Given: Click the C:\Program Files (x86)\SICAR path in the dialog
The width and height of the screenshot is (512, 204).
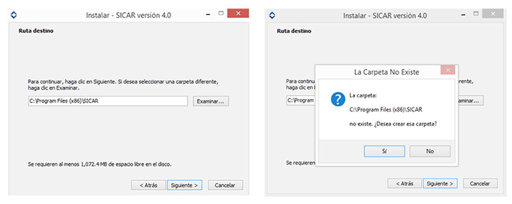Looking at the screenshot, I should coord(386,110).
